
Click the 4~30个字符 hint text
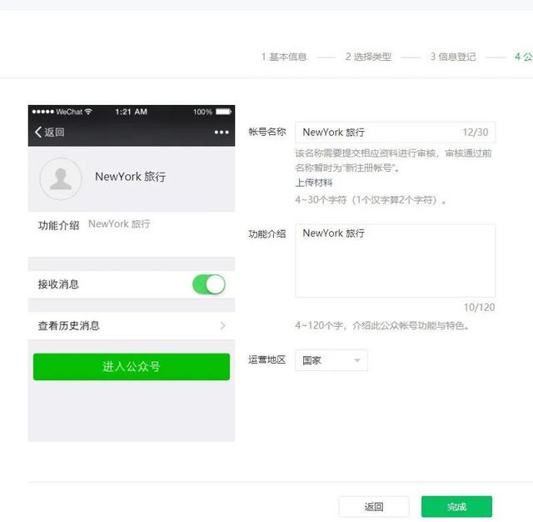(371, 200)
